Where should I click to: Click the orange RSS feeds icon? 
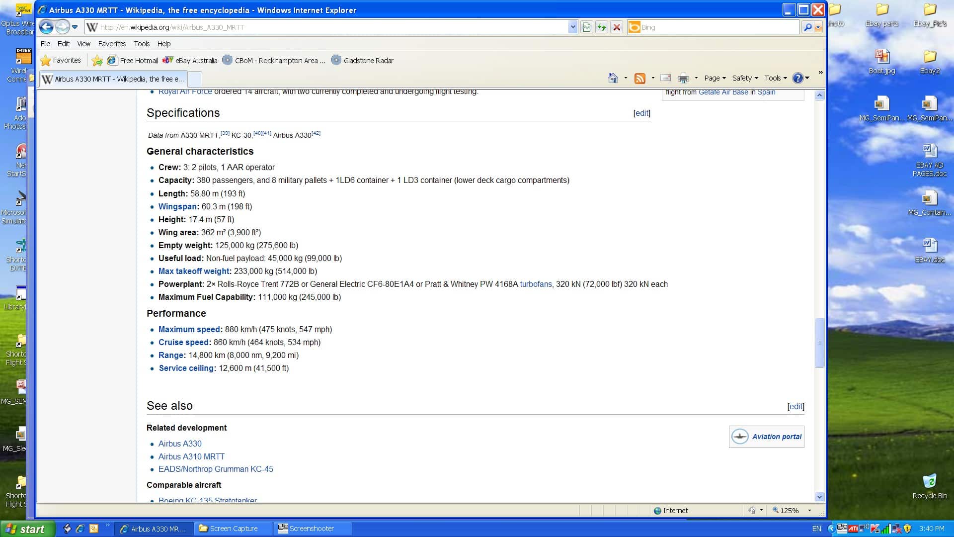pos(640,78)
